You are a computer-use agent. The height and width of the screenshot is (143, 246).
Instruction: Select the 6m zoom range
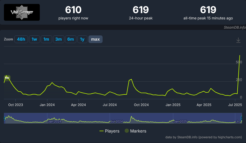tap(71, 39)
